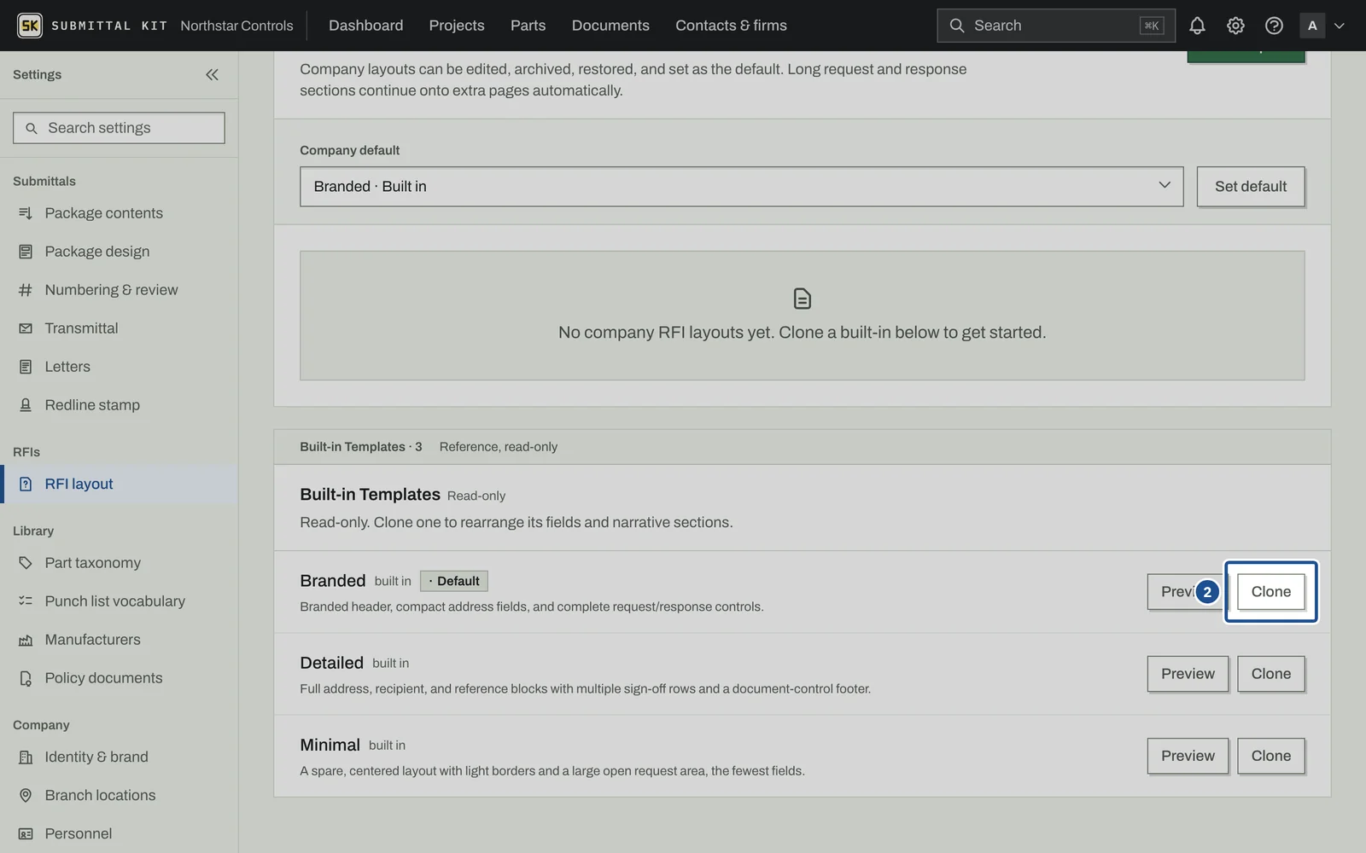Click the Transmittal envelope icon
Viewport: 1366px width, 853px height.
point(26,328)
